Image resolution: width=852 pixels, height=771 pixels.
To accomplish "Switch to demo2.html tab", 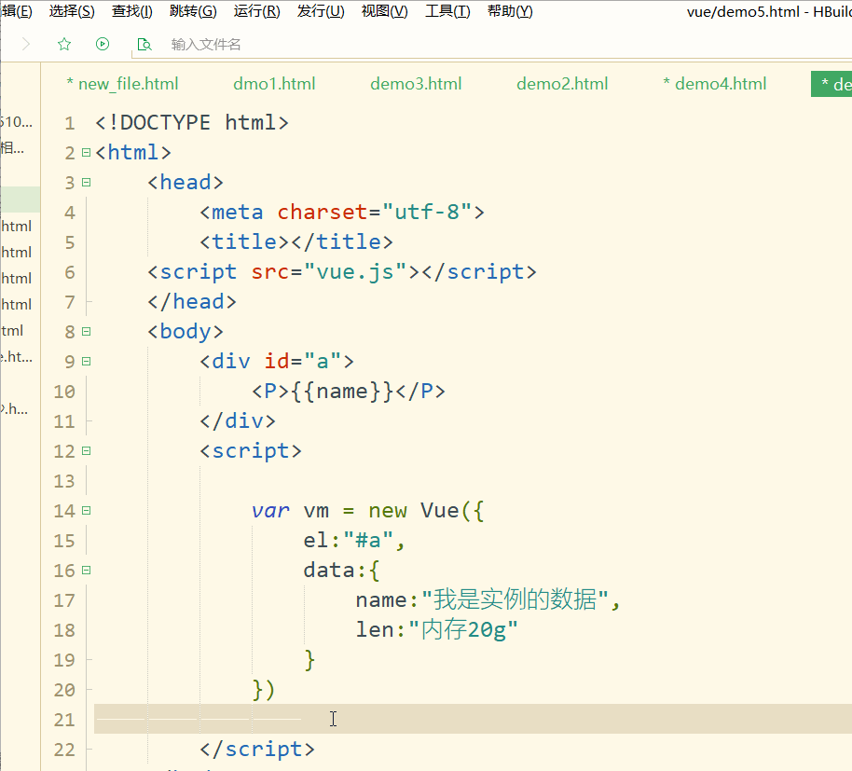I will pyautogui.click(x=562, y=84).
